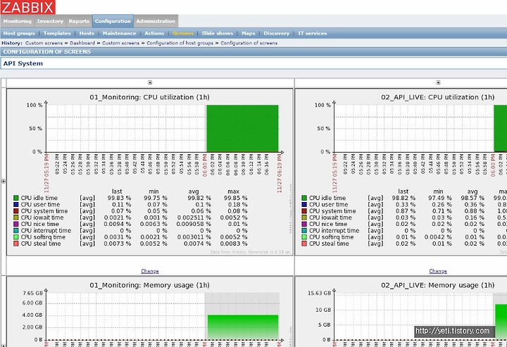Viewport: 507px width, 347px height.
Task: Click Change under 01_Monitoring CPU graph
Action: coord(150,271)
